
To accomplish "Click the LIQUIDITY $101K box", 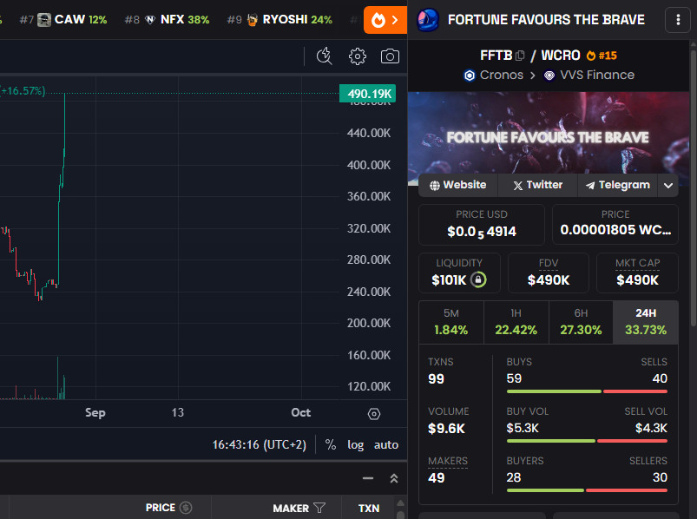I will 459,273.
